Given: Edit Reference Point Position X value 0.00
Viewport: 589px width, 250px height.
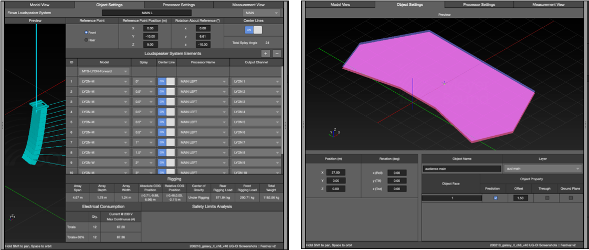Looking at the screenshot, I should [x=150, y=28].
